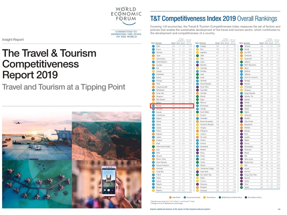Click the 'Bangladesh' economy name
This screenshot has height=215, width=287.
248,124
